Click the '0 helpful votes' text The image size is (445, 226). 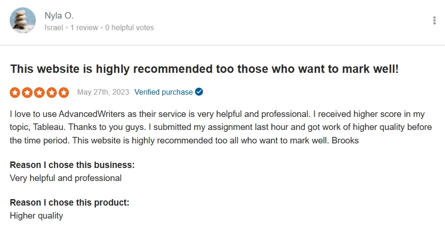tap(129, 28)
